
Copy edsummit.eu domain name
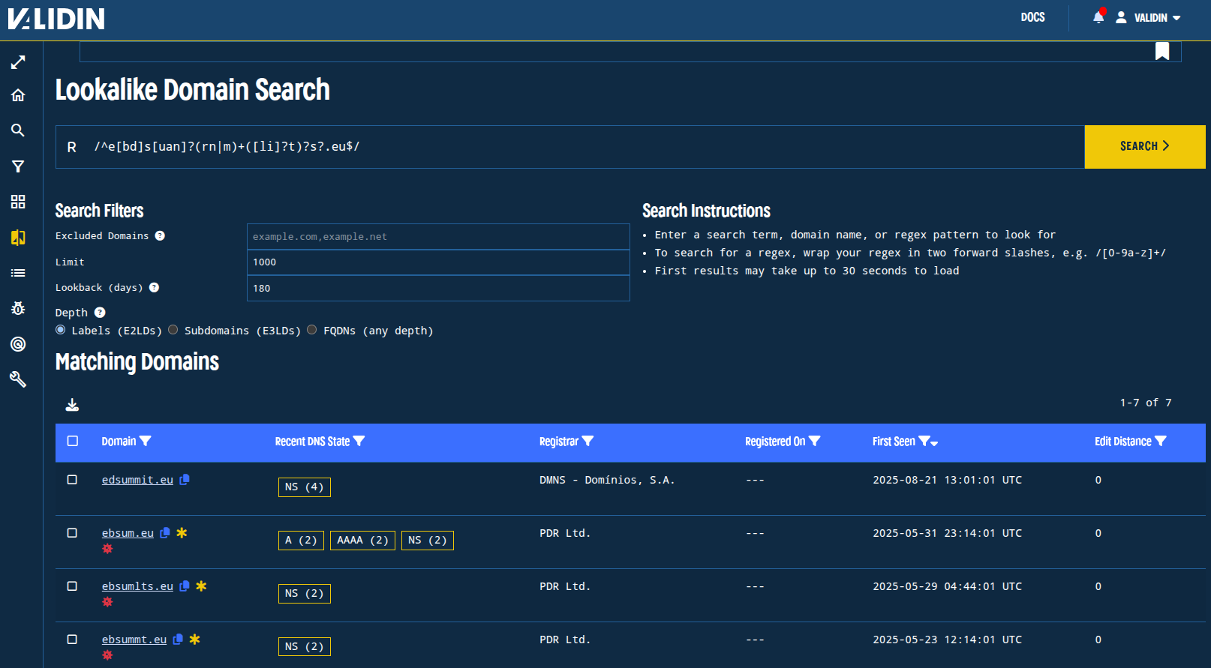point(185,480)
